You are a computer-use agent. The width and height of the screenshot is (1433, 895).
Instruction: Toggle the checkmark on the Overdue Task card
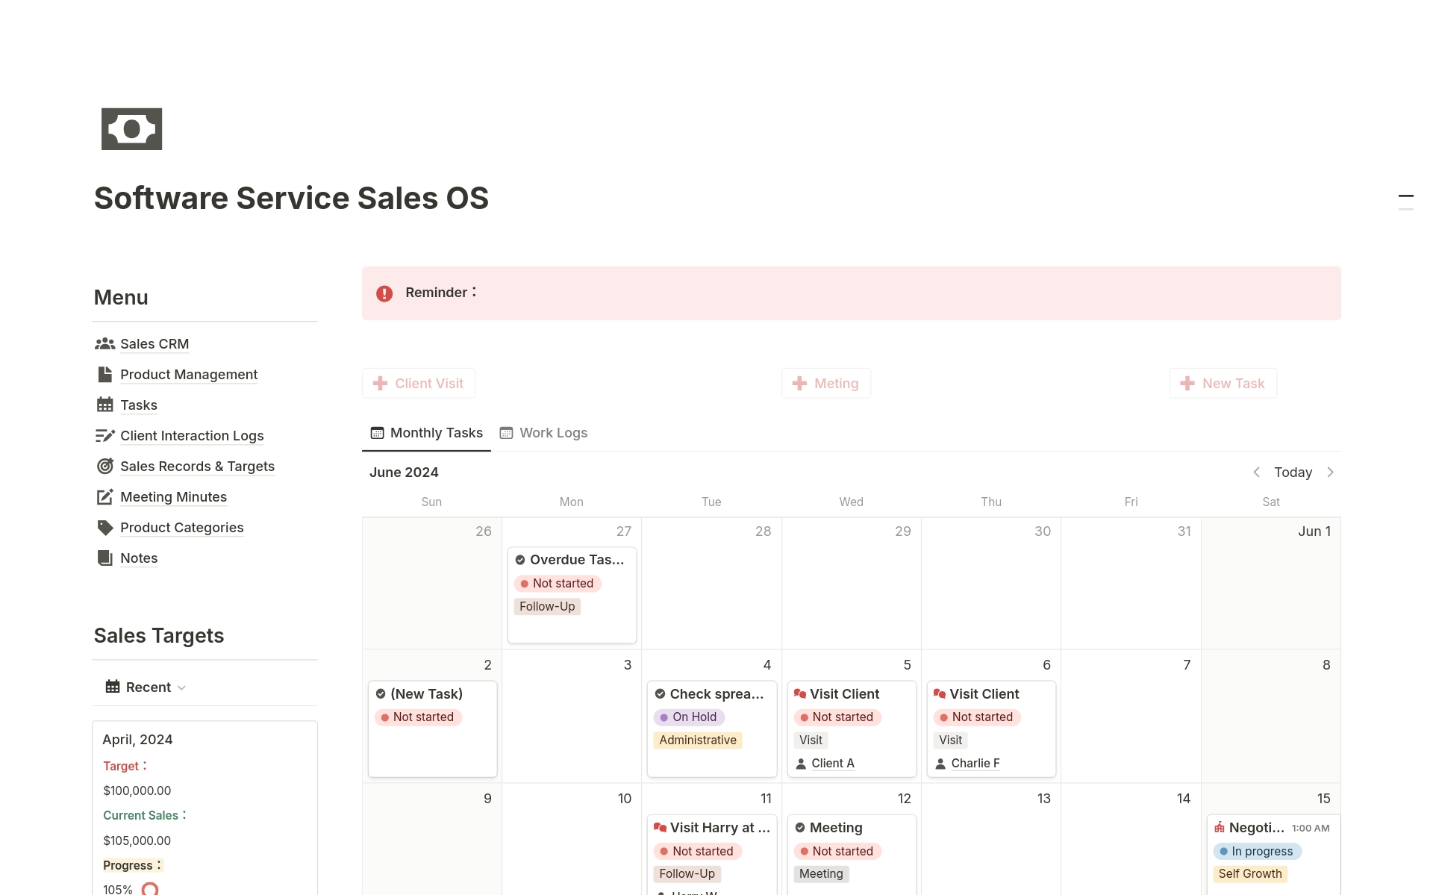point(520,560)
